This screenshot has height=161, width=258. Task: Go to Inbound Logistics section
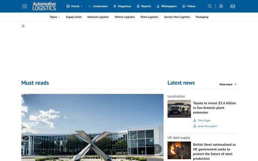(x=98, y=17)
